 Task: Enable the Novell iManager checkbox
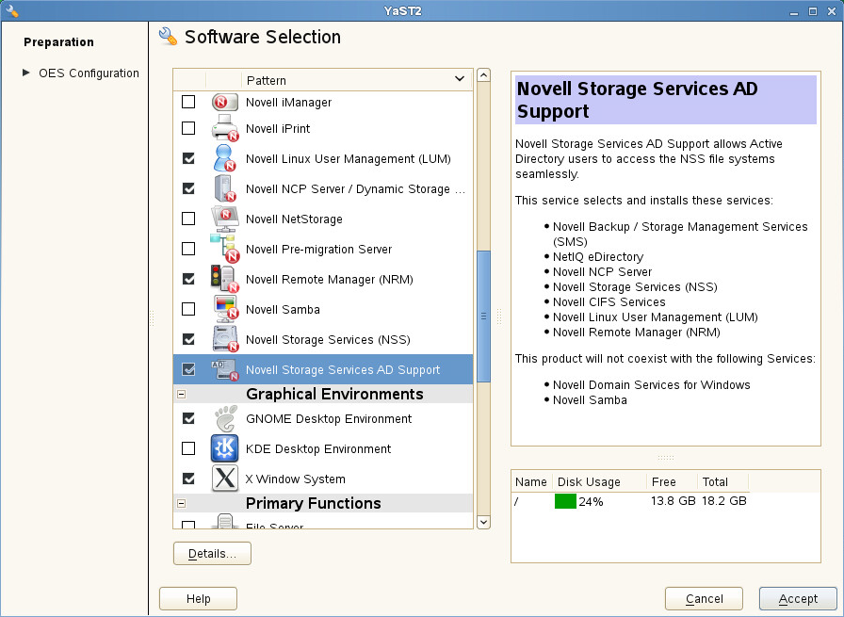click(188, 102)
